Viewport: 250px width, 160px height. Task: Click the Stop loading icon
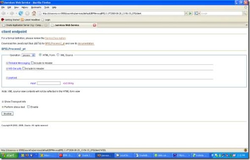coord(28,14)
